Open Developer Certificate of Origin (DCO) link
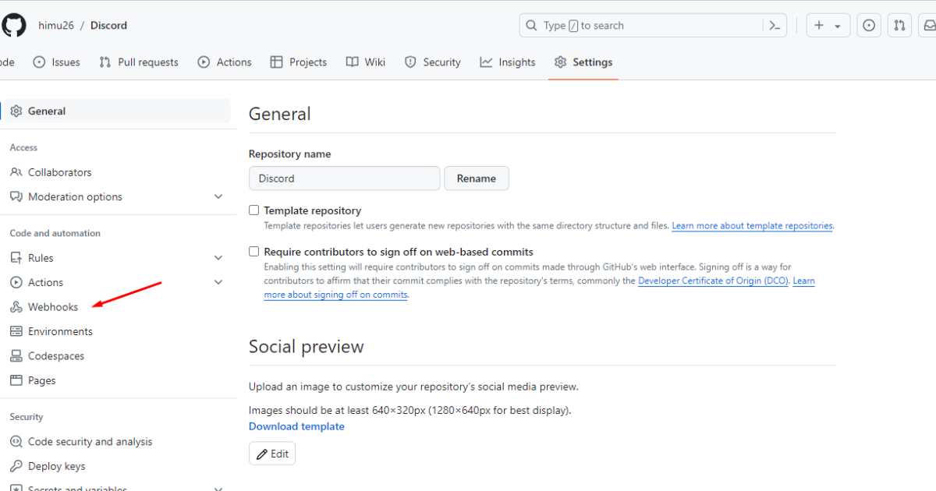 pyautogui.click(x=714, y=281)
